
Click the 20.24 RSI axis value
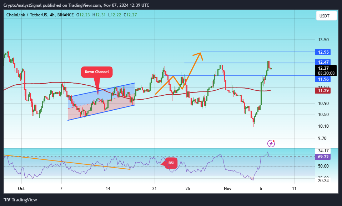323,180
